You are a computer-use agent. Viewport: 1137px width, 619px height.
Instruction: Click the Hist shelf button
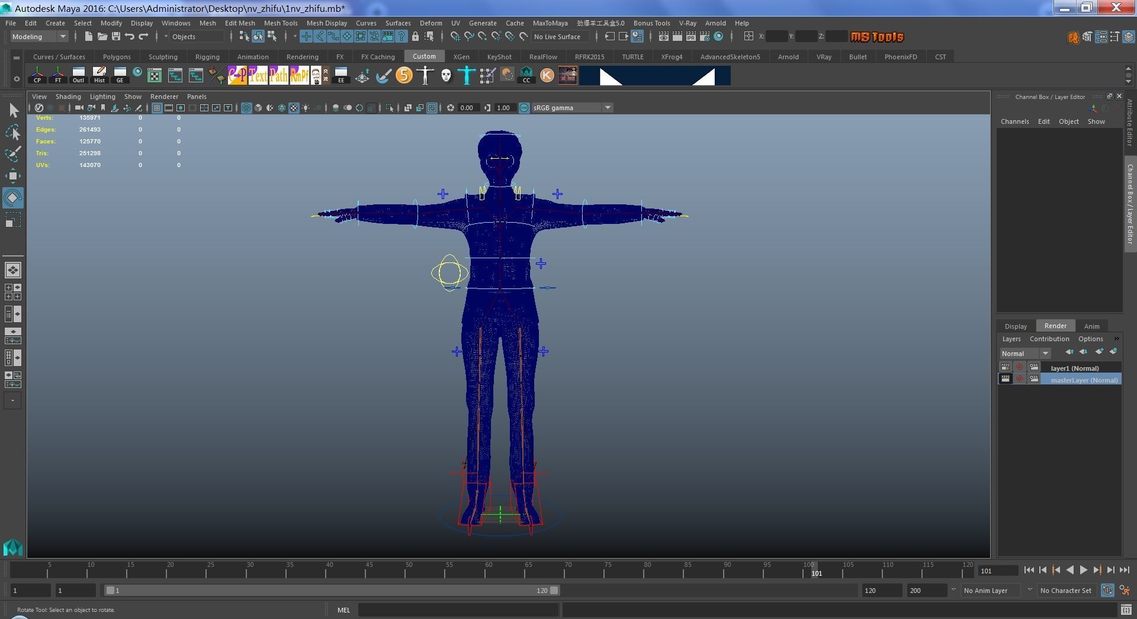pos(99,75)
